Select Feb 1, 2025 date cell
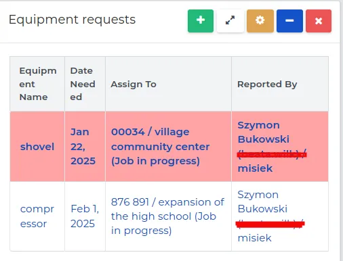The image size is (343, 261). (85, 216)
